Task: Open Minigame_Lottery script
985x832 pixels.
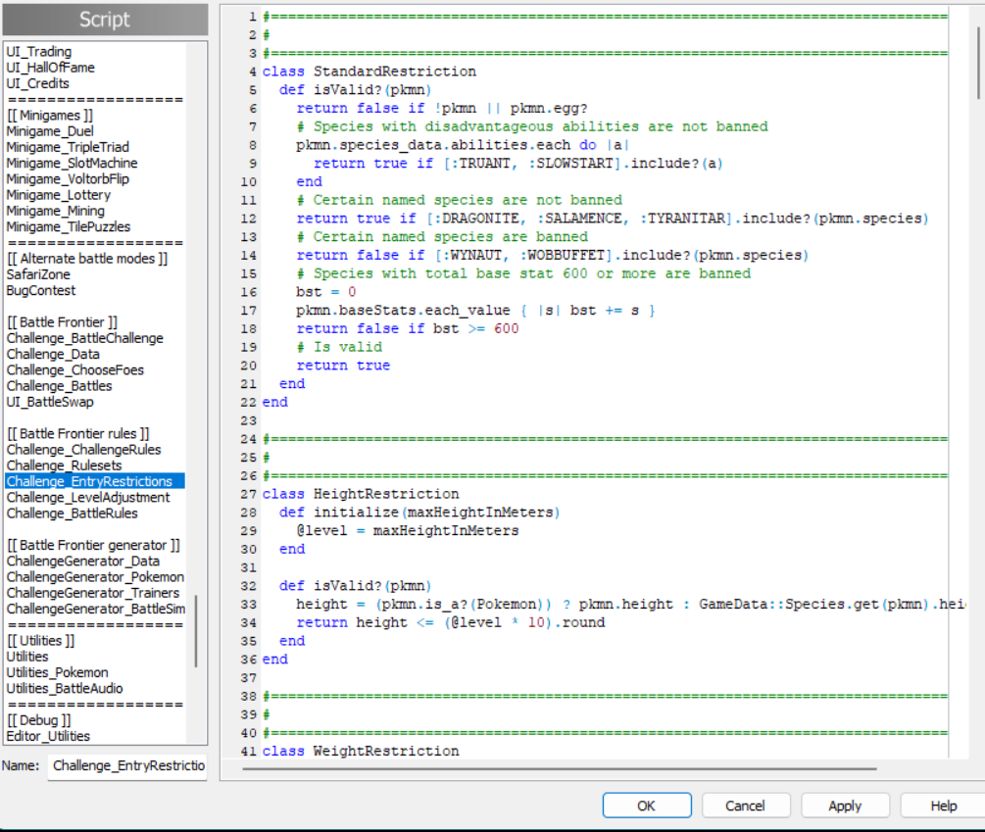Action: pos(59,195)
